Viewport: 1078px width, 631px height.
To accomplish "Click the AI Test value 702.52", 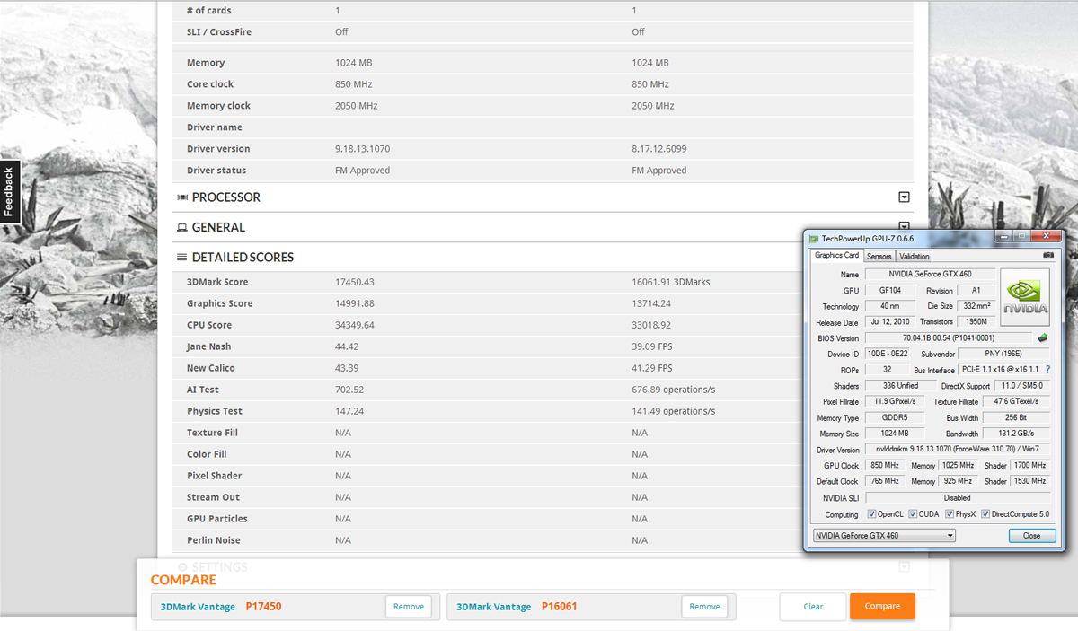I will [349, 390].
